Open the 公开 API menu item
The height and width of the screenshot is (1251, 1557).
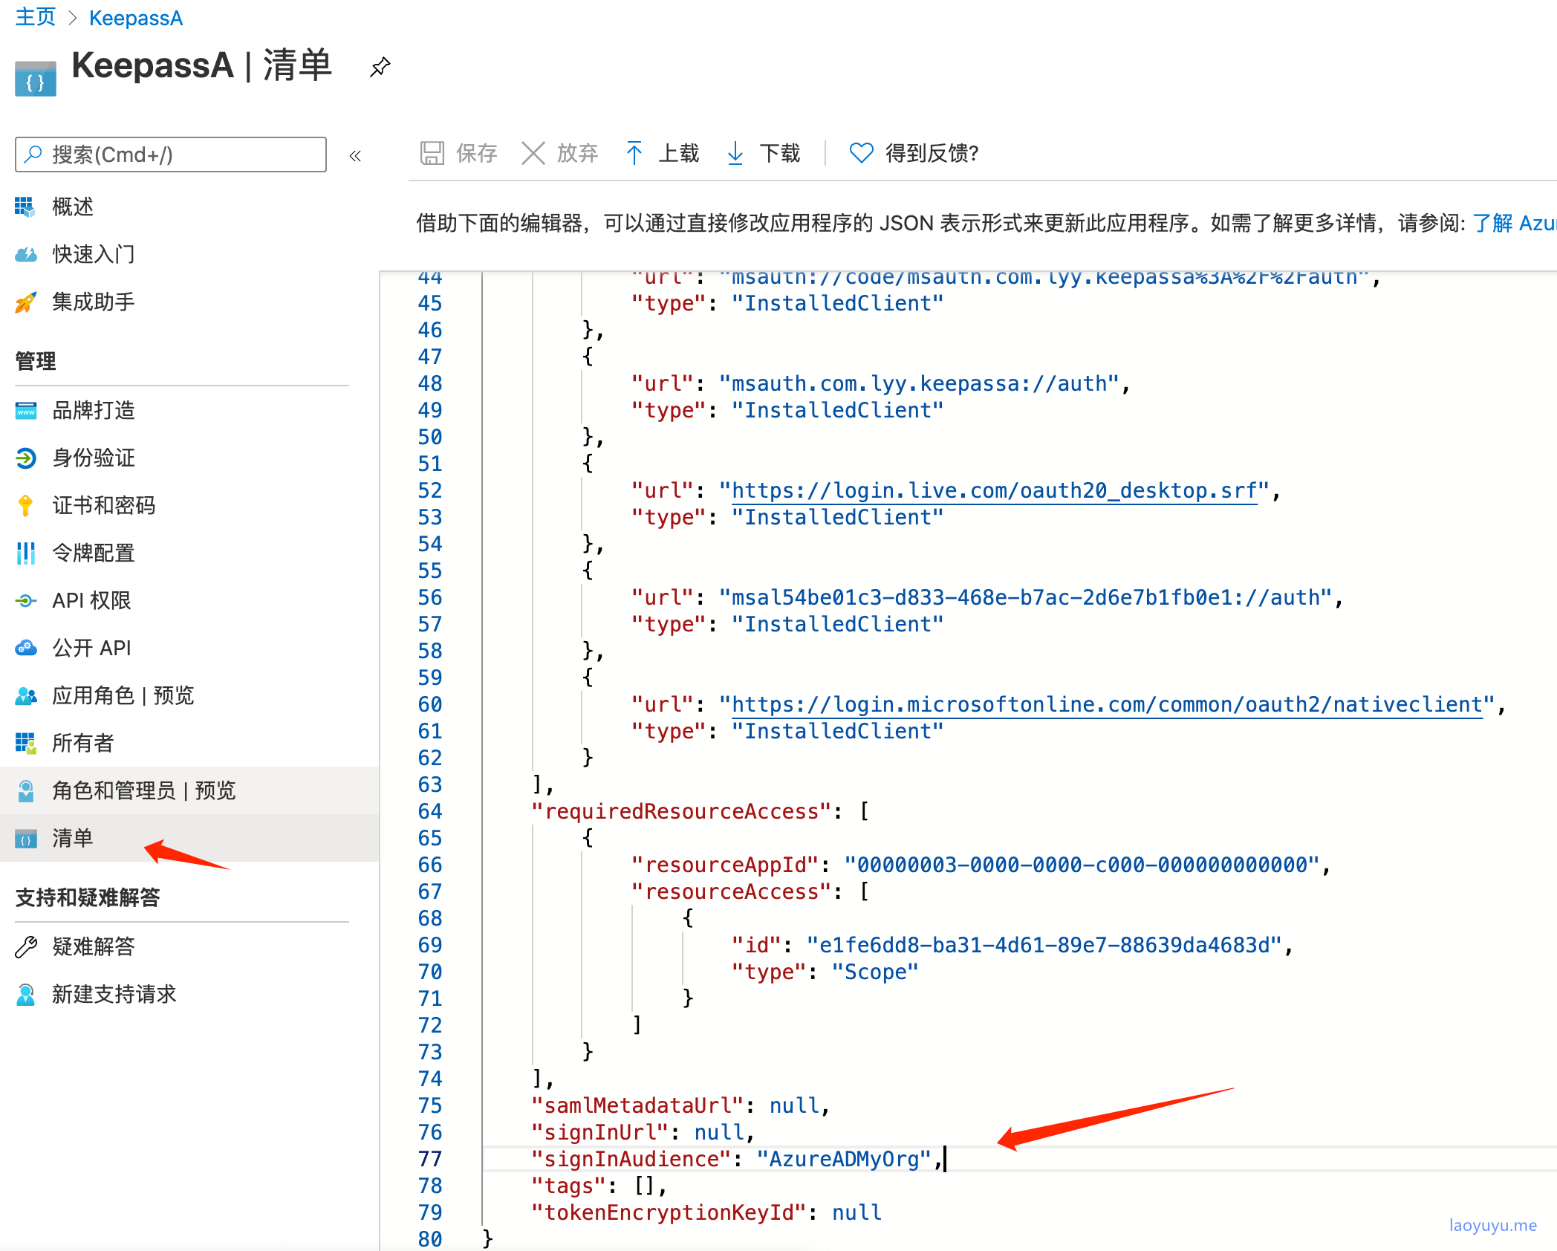click(x=91, y=648)
